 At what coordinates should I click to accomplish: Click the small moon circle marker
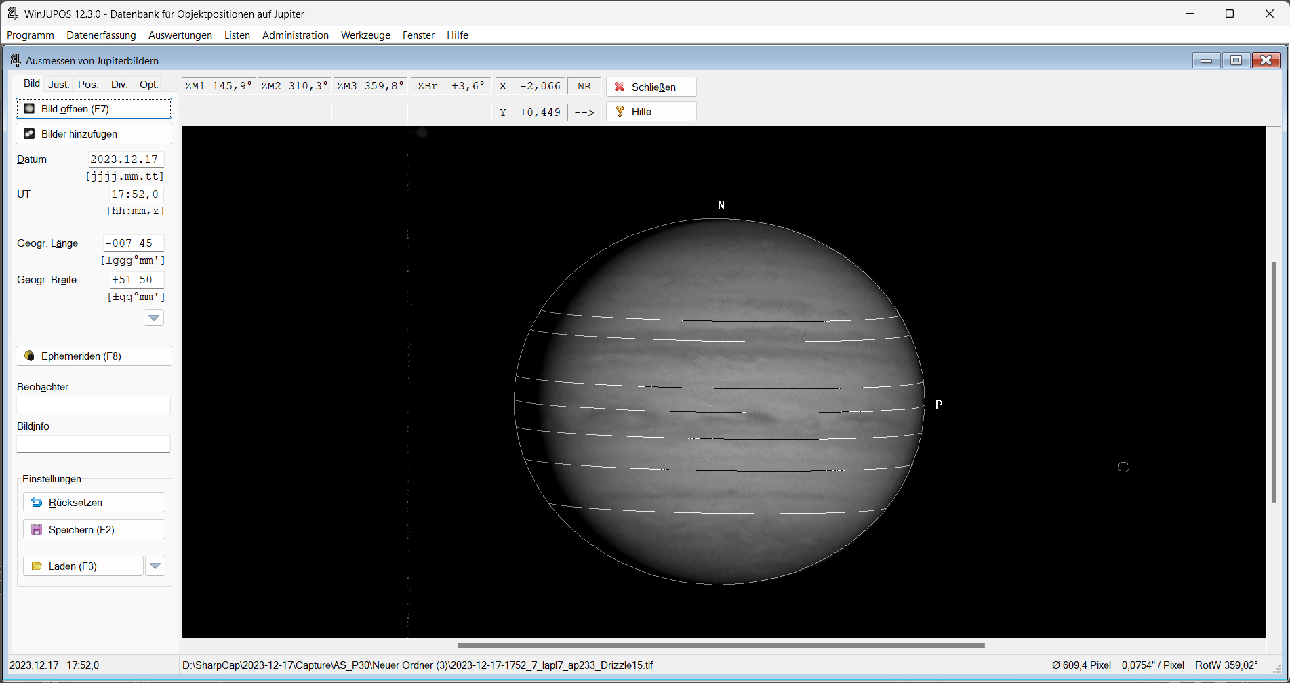(x=1123, y=467)
